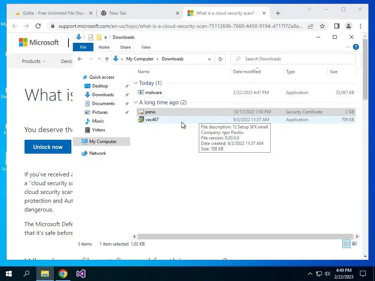Click the Microsoft logo on the webpage
The width and height of the screenshot is (375, 281).
pyautogui.click(x=39, y=42)
